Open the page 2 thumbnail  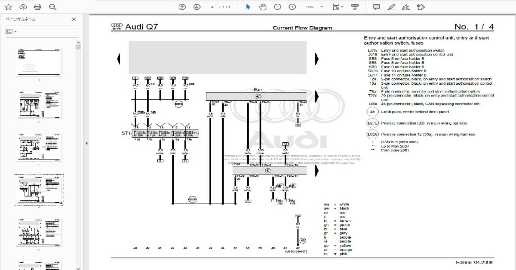pos(39,104)
